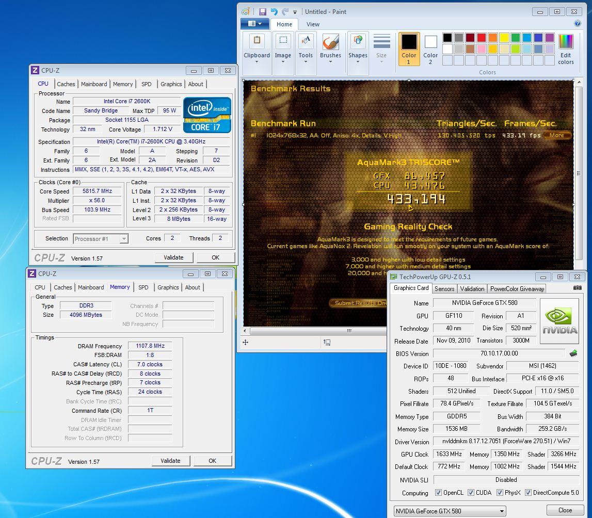Viewport: 592px width, 518px height.
Task: Open the GPU selector dropdown in GPU-Z
Action: click(450, 511)
